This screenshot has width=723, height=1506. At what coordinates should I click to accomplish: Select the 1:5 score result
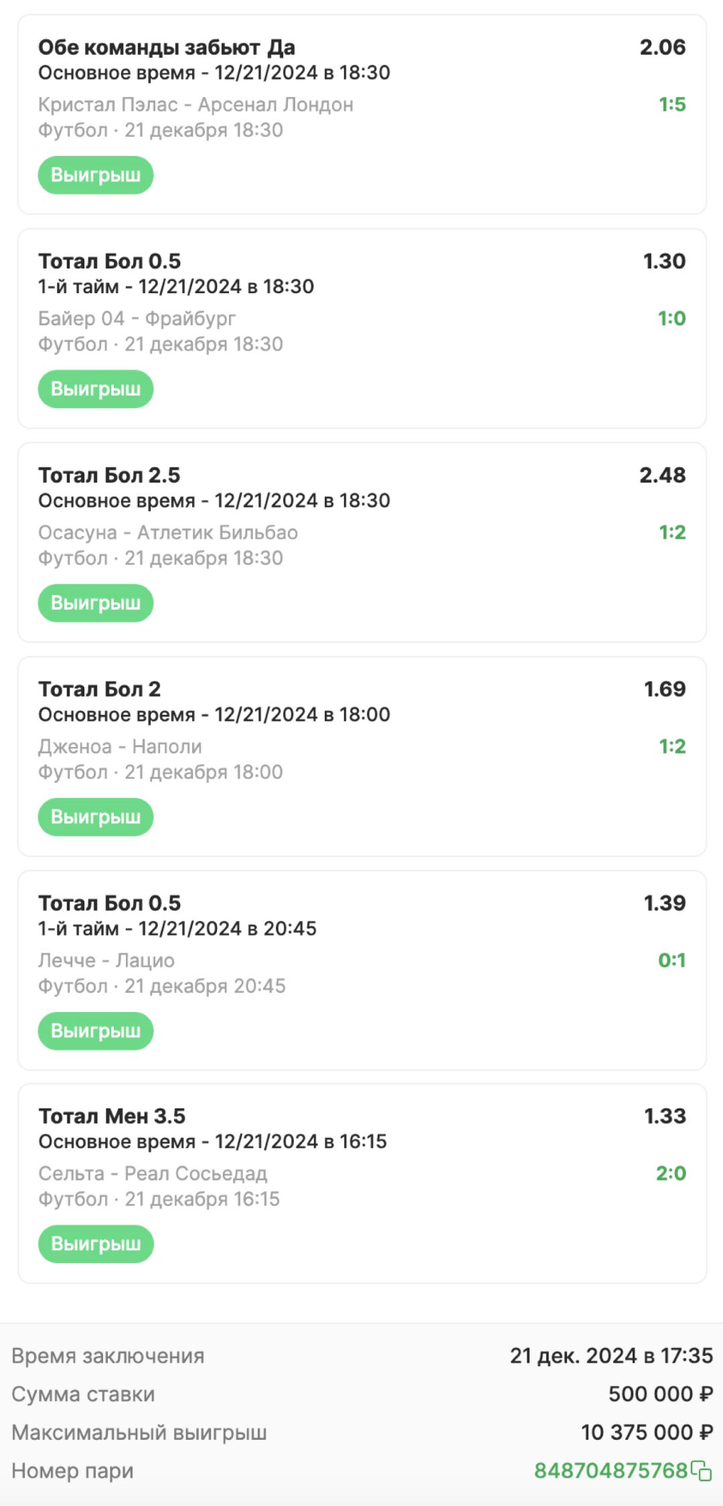pyautogui.click(x=672, y=104)
